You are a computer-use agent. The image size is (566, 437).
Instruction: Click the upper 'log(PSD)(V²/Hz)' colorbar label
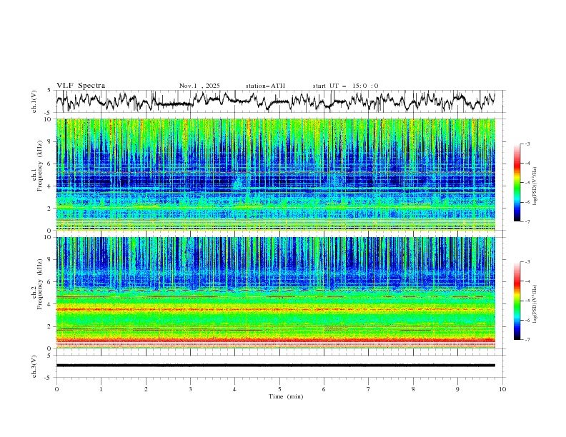[535, 186]
